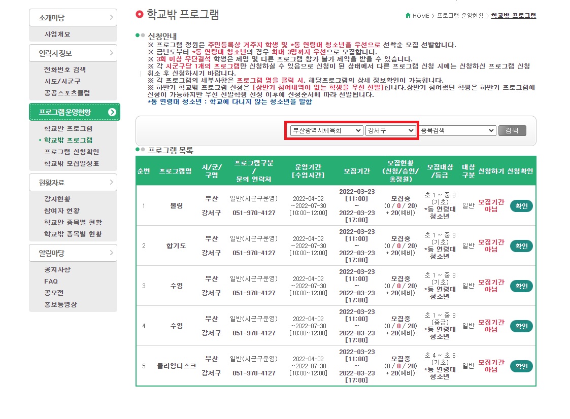Viewport: 570px width, 419px height.
Task: Click the chevron icon on 연락처정보 header
Action: (x=111, y=53)
